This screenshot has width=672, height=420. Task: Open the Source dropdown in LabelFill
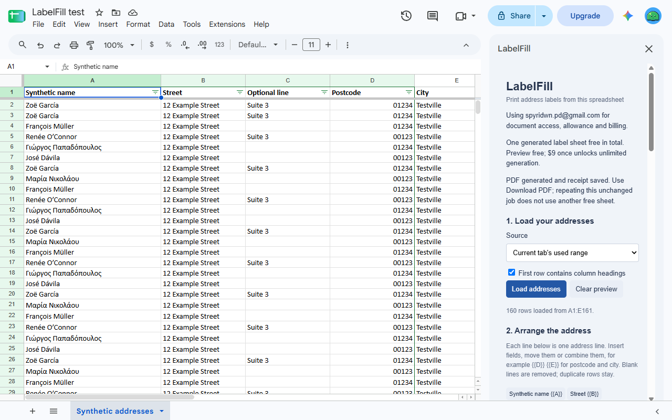[572, 253]
